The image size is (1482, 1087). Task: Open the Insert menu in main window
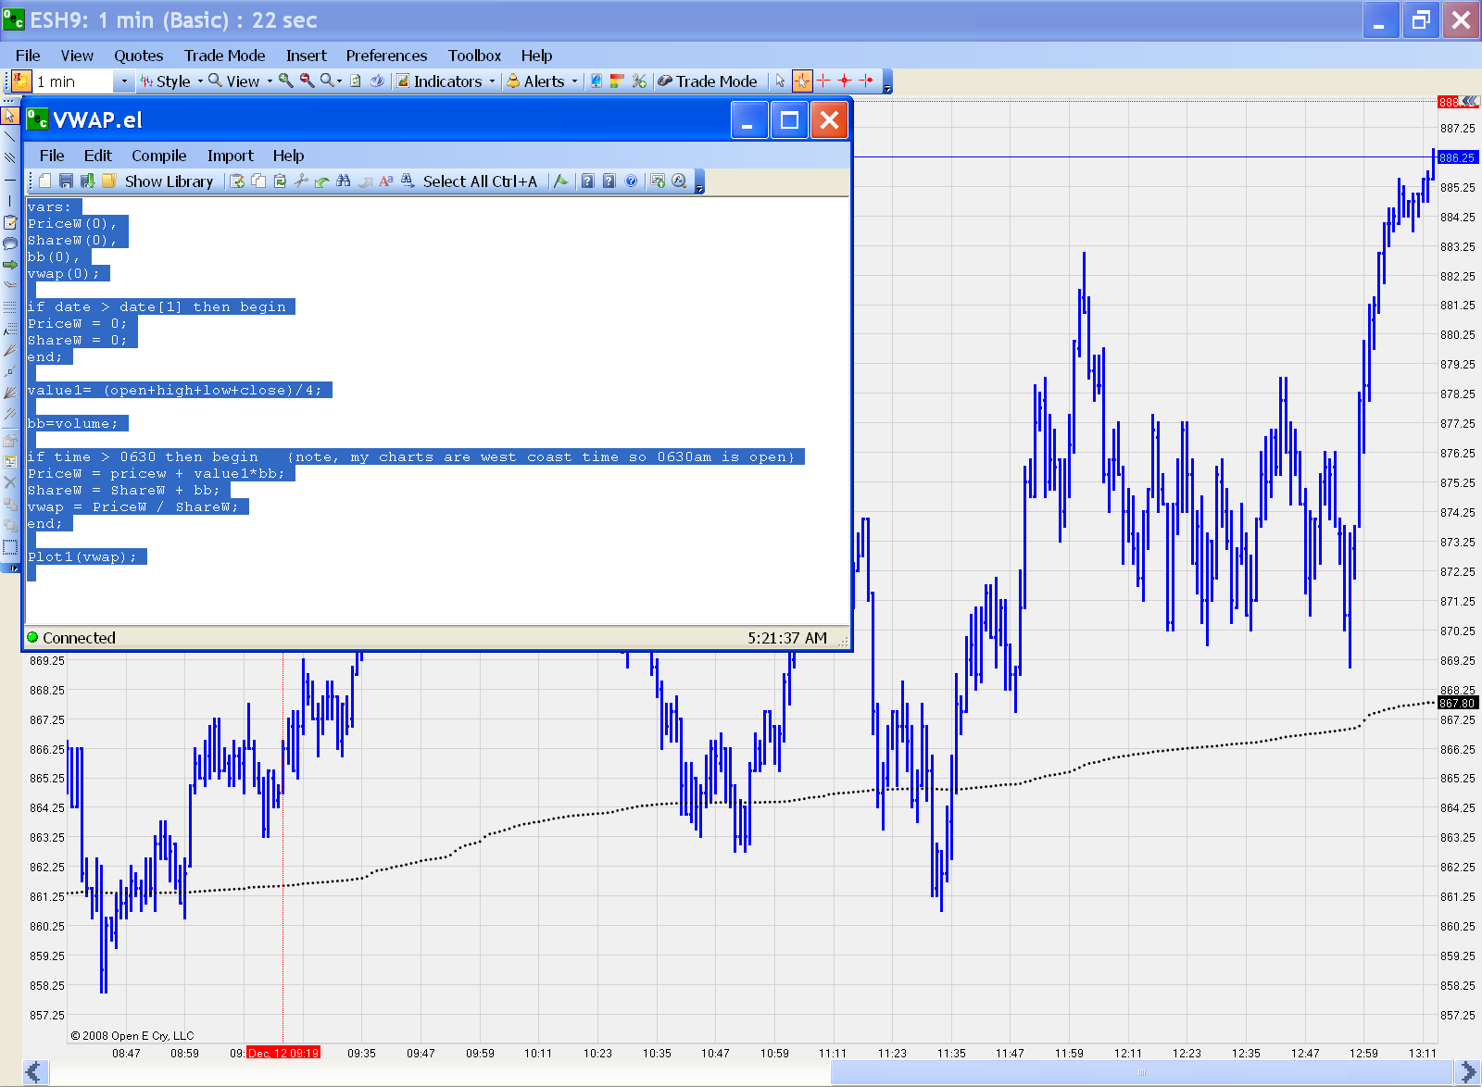tap(306, 56)
